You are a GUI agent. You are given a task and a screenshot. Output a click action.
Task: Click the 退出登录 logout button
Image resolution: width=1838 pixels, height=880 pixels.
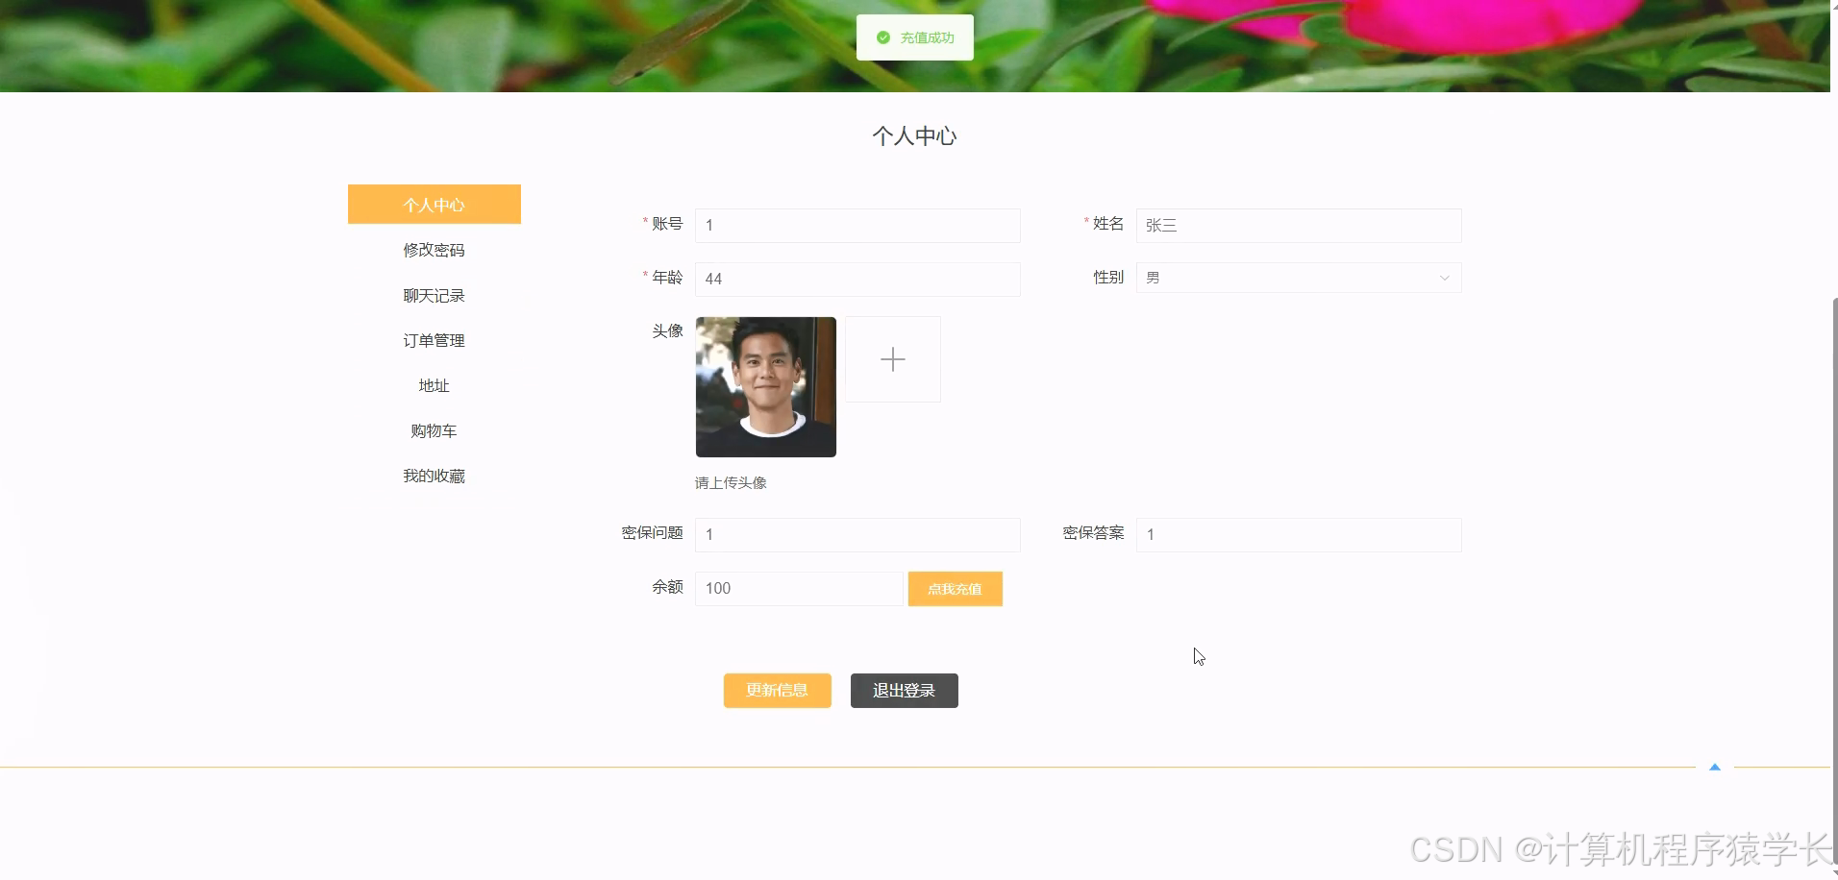903,690
